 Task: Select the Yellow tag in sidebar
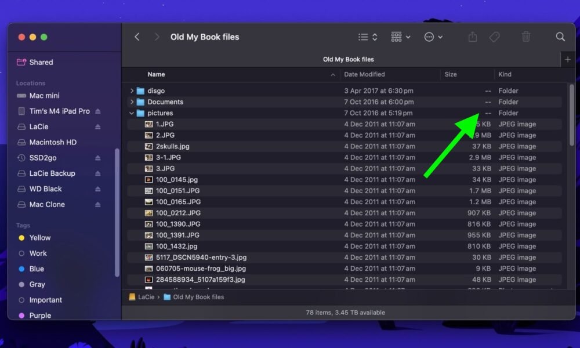40,238
